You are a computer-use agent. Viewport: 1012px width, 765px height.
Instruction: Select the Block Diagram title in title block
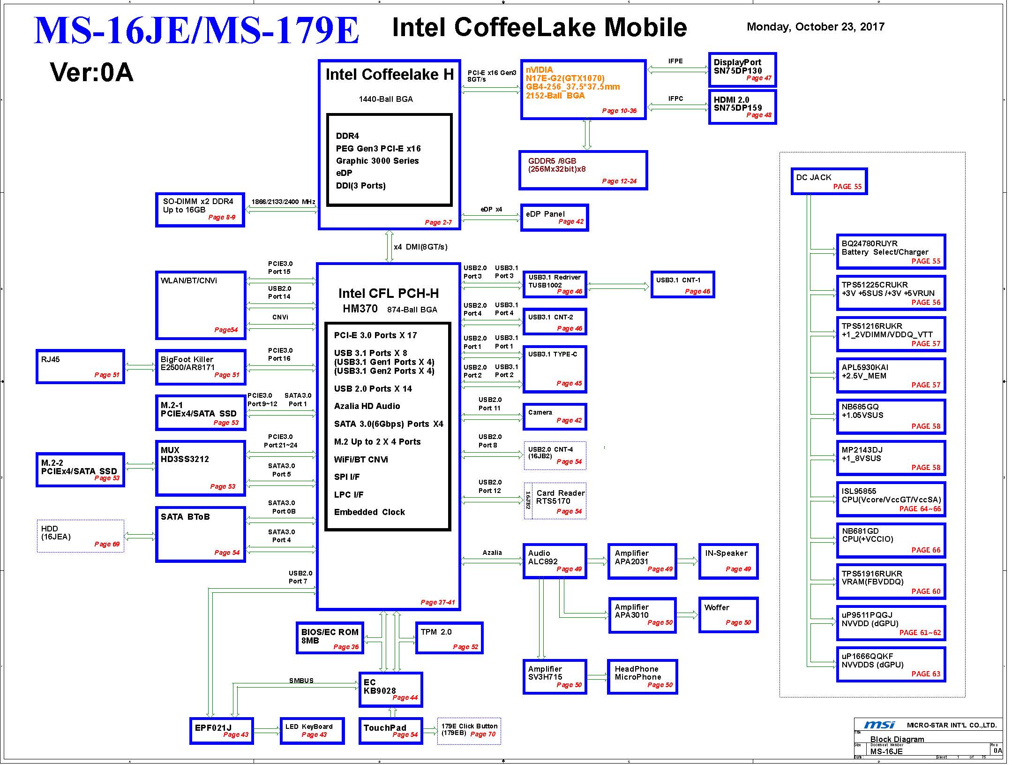coord(897,739)
